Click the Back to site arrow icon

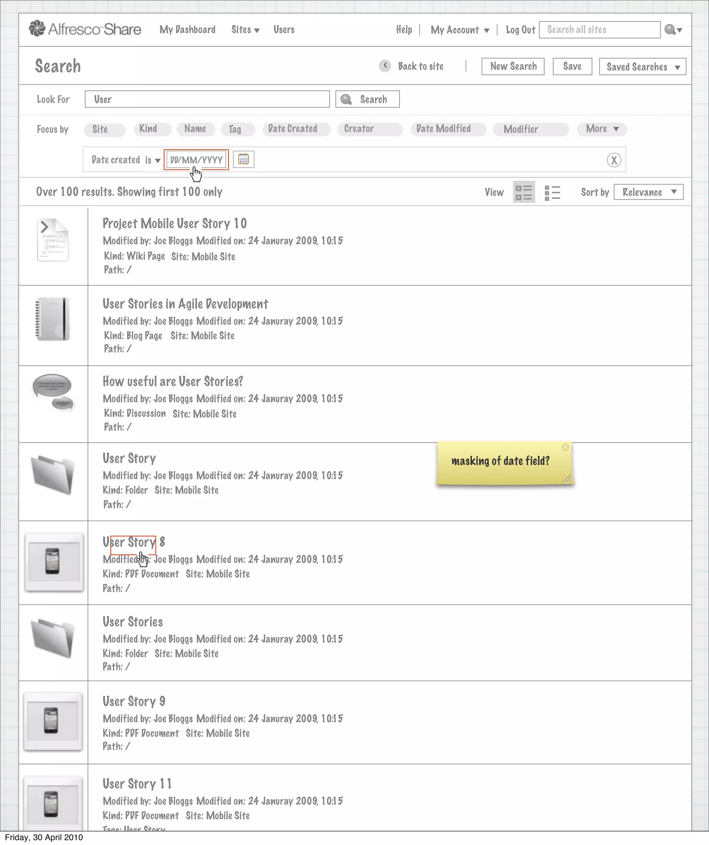click(x=385, y=65)
